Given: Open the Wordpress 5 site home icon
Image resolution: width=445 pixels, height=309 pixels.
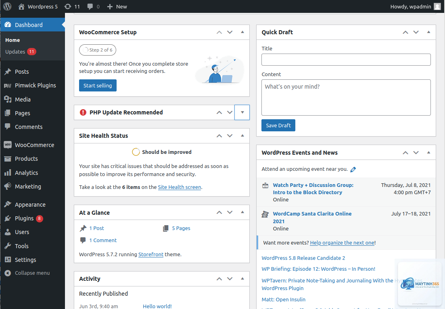Looking at the screenshot, I should point(21,6).
